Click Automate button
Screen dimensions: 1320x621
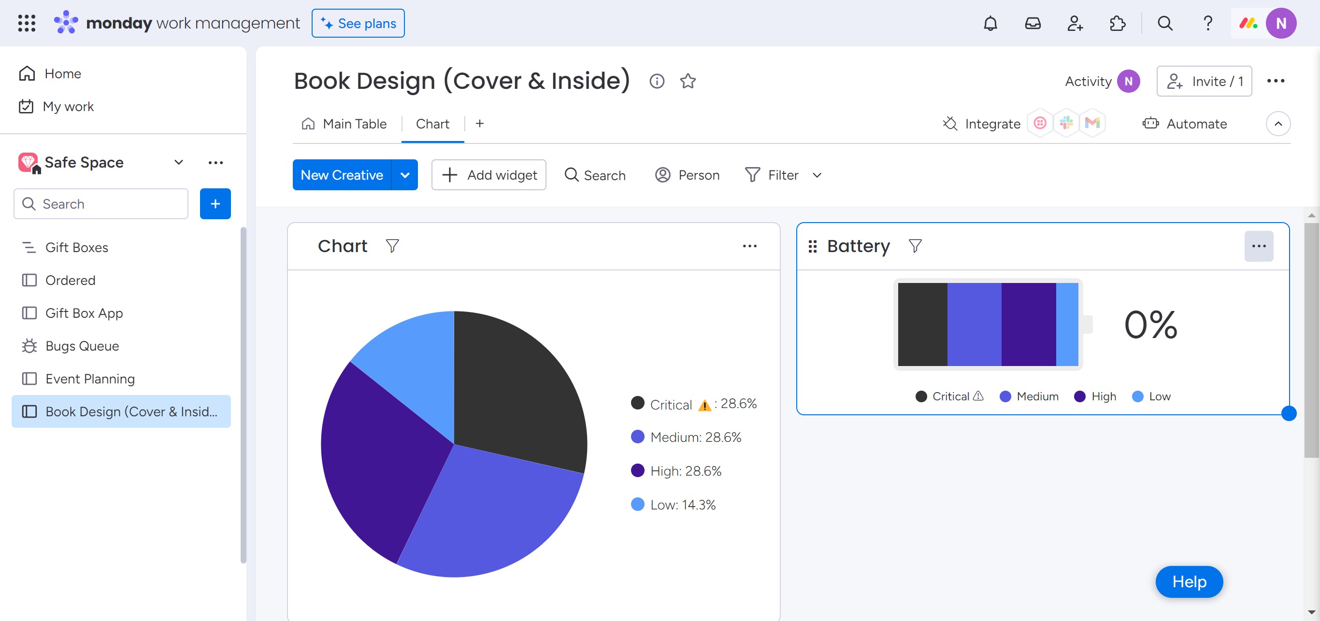click(x=1184, y=124)
